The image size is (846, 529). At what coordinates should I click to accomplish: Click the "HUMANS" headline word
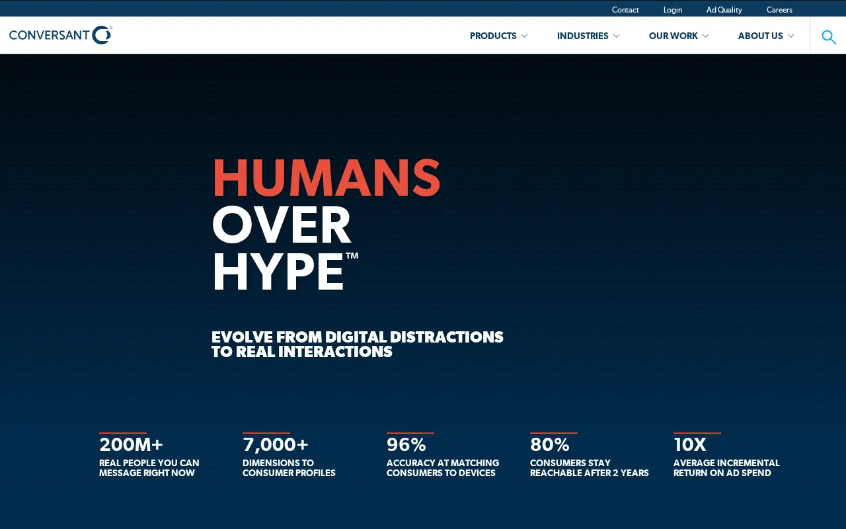326,177
